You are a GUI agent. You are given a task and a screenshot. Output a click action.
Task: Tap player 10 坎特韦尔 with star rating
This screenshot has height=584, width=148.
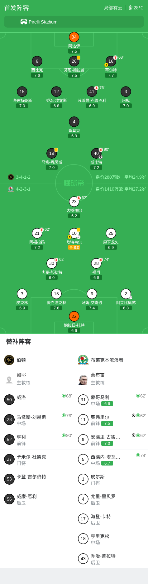pyautogui.click(x=74, y=233)
